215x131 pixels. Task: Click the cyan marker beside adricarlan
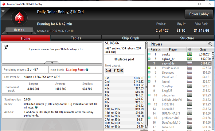[149, 95]
